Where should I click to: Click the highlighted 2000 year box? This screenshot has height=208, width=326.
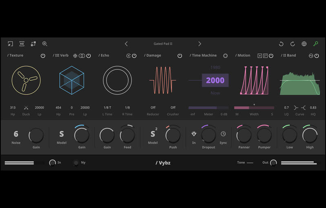coord(215,80)
